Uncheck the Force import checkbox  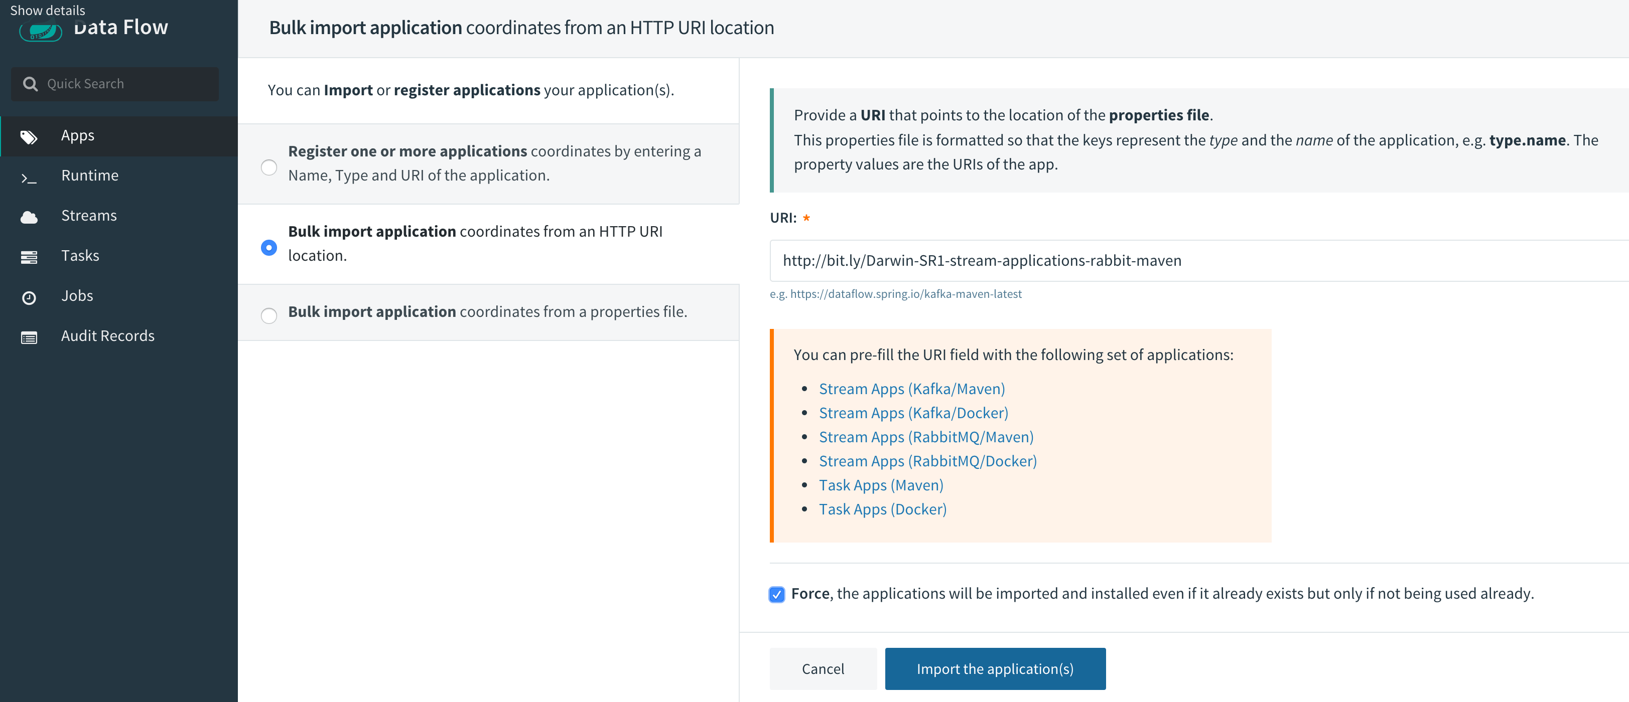click(x=776, y=594)
